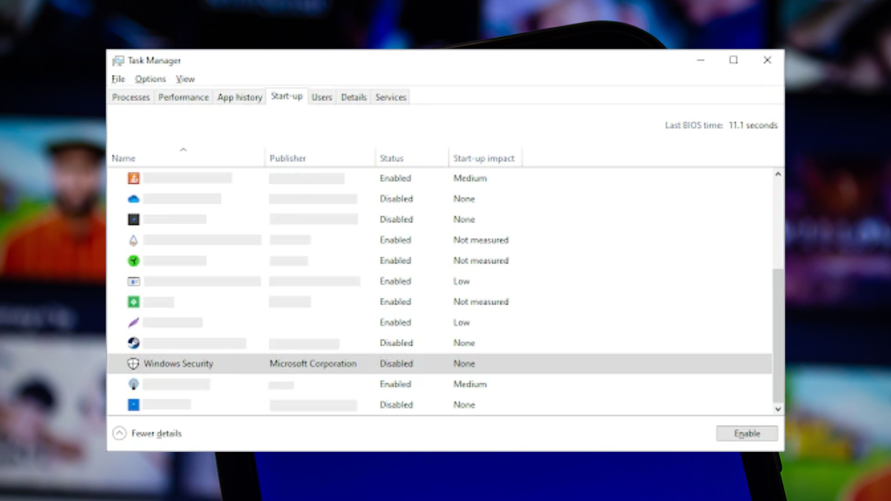Click the orange app icon in first row
The image size is (891, 501).
(134, 178)
